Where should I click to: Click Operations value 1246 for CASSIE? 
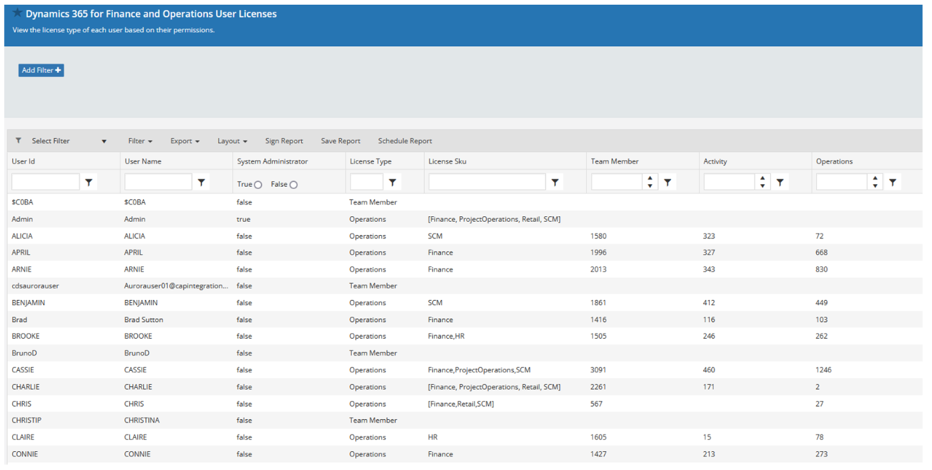pos(824,370)
